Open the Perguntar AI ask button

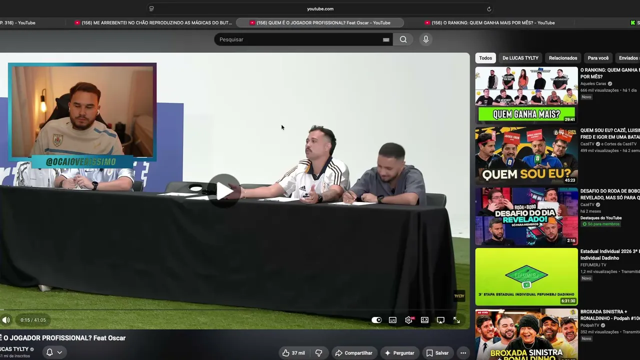coord(399,353)
